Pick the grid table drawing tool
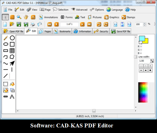157x133 pixels. [x=12, y=50]
